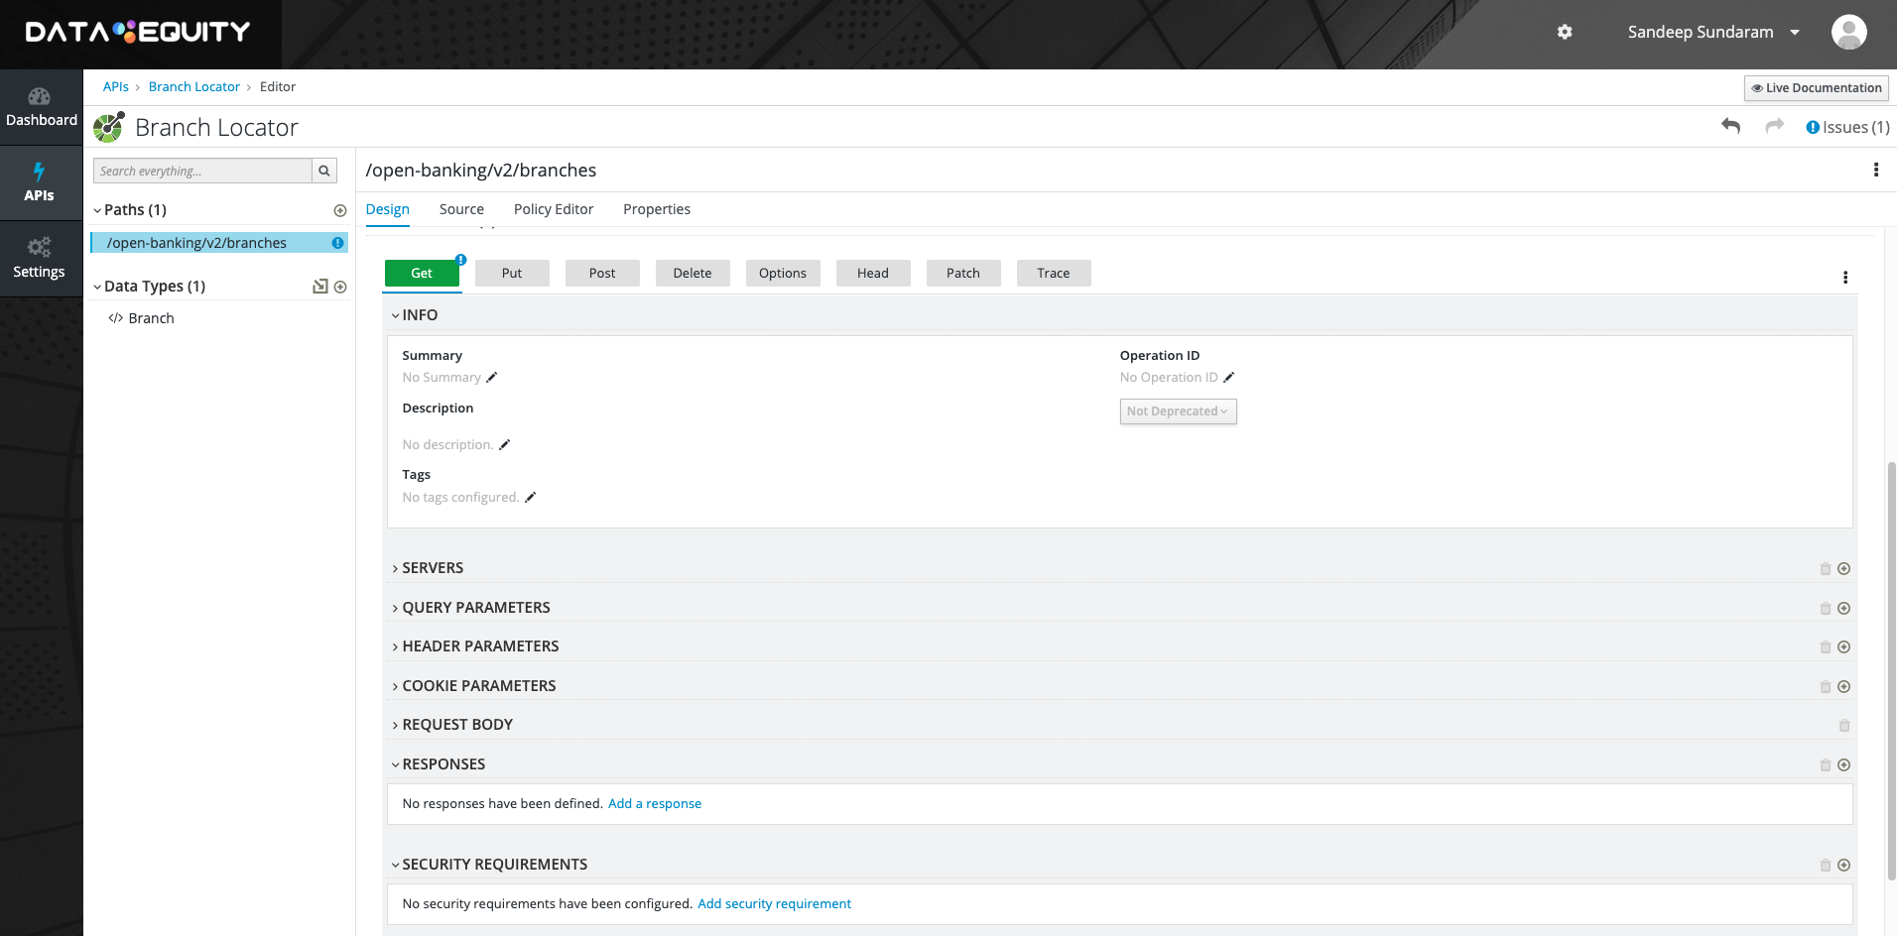
Task: Delete cookie parameters trash icon
Action: point(1825,686)
